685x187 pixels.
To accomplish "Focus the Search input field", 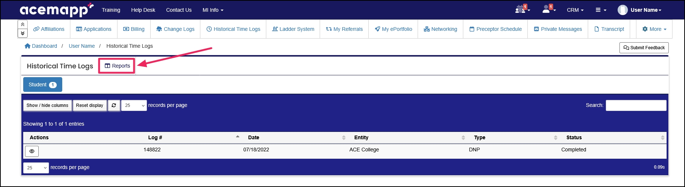I will [636, 105].
